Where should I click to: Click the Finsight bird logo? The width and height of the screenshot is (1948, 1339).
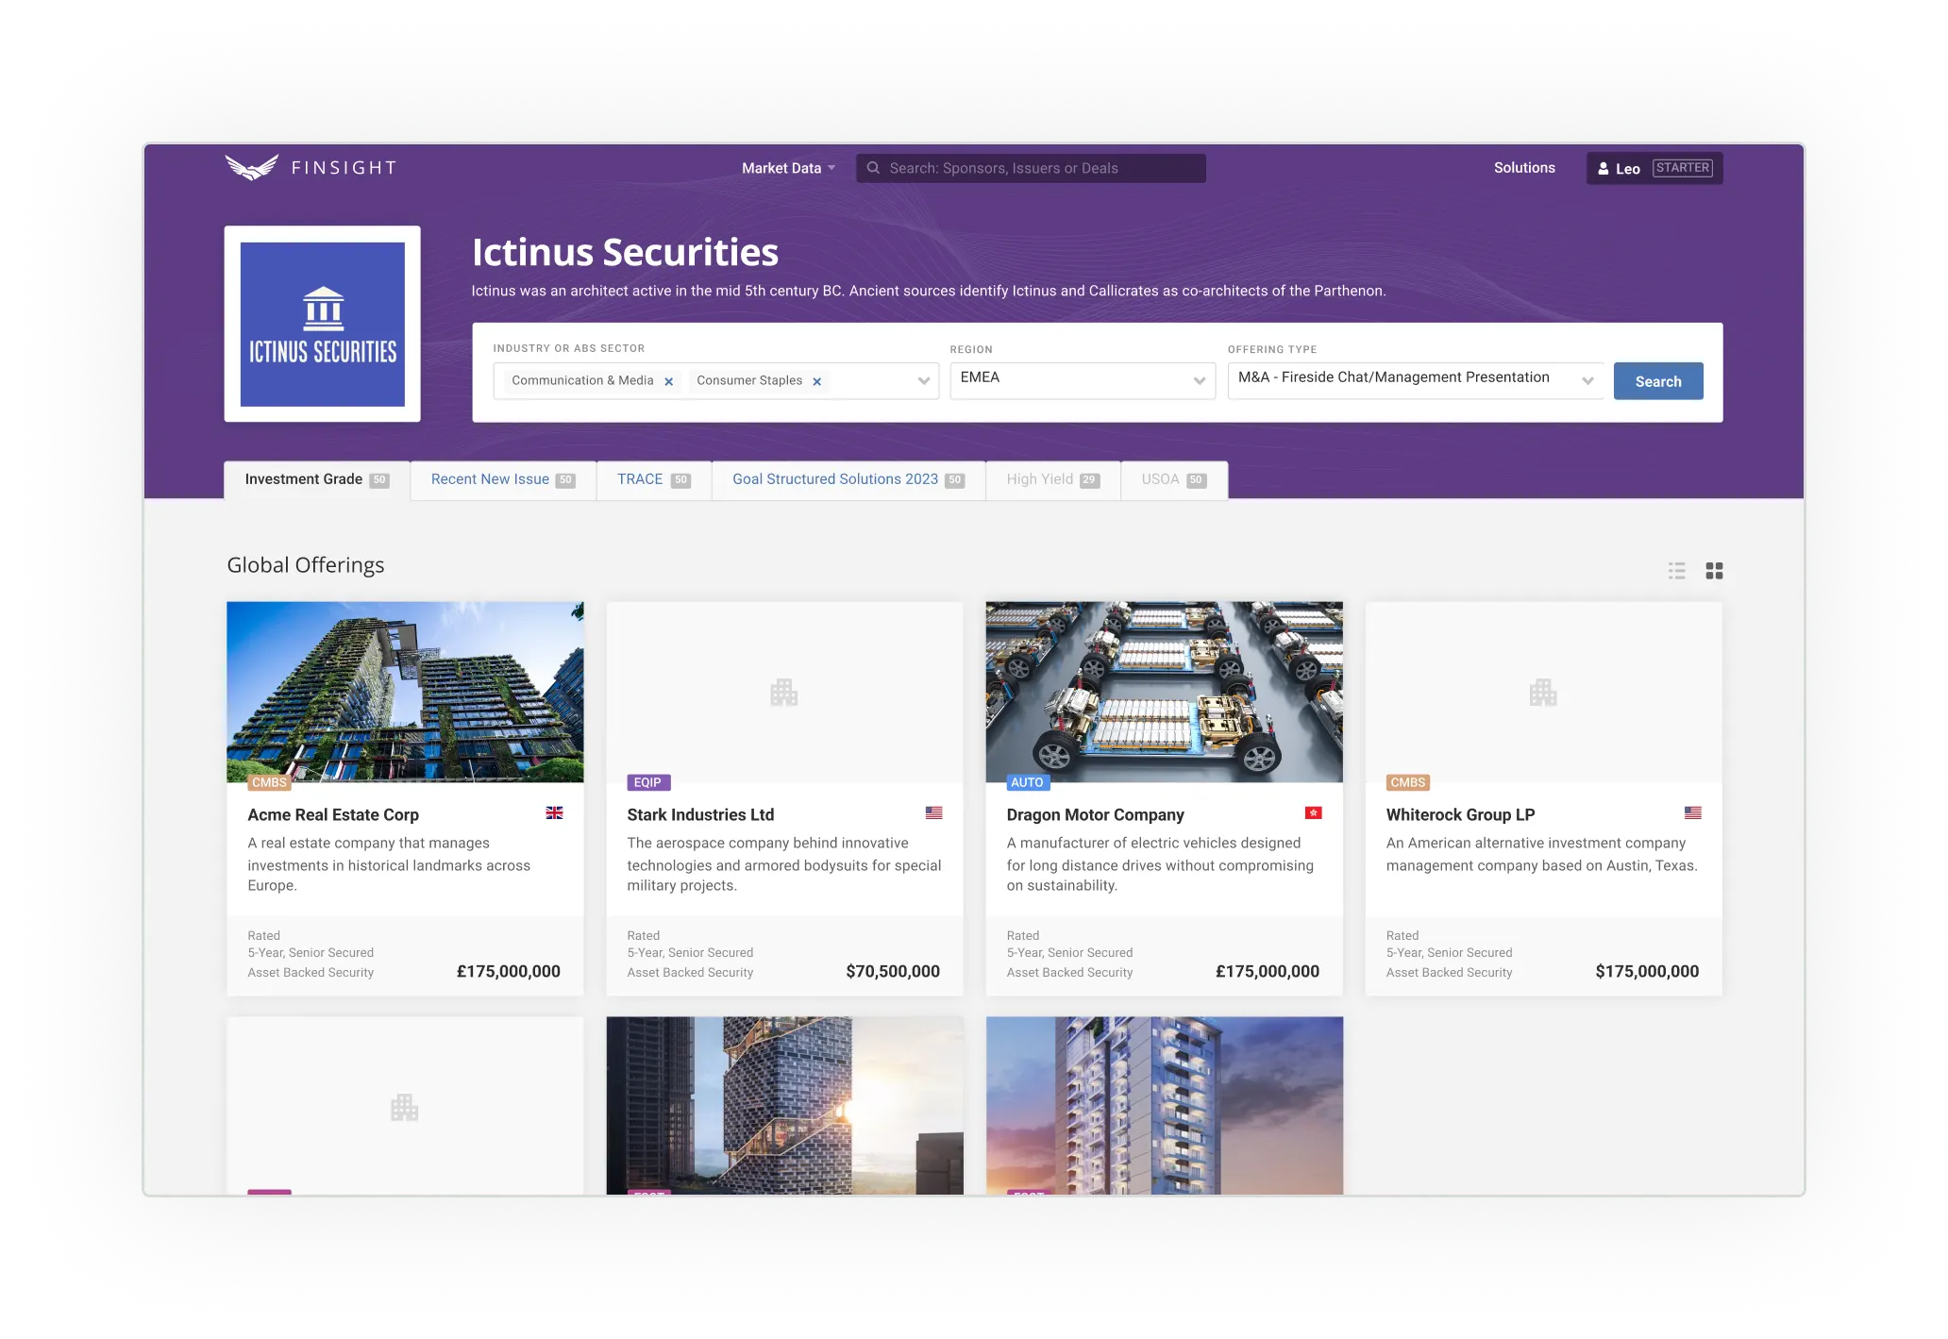(x=251, y=168)
